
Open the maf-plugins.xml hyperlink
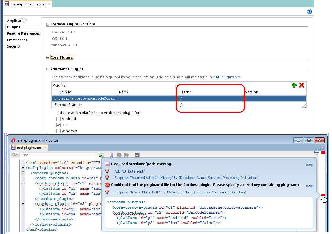(227, 77)
